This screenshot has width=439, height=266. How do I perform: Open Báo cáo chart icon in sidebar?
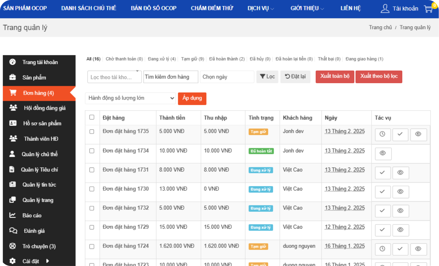[13, 215]
